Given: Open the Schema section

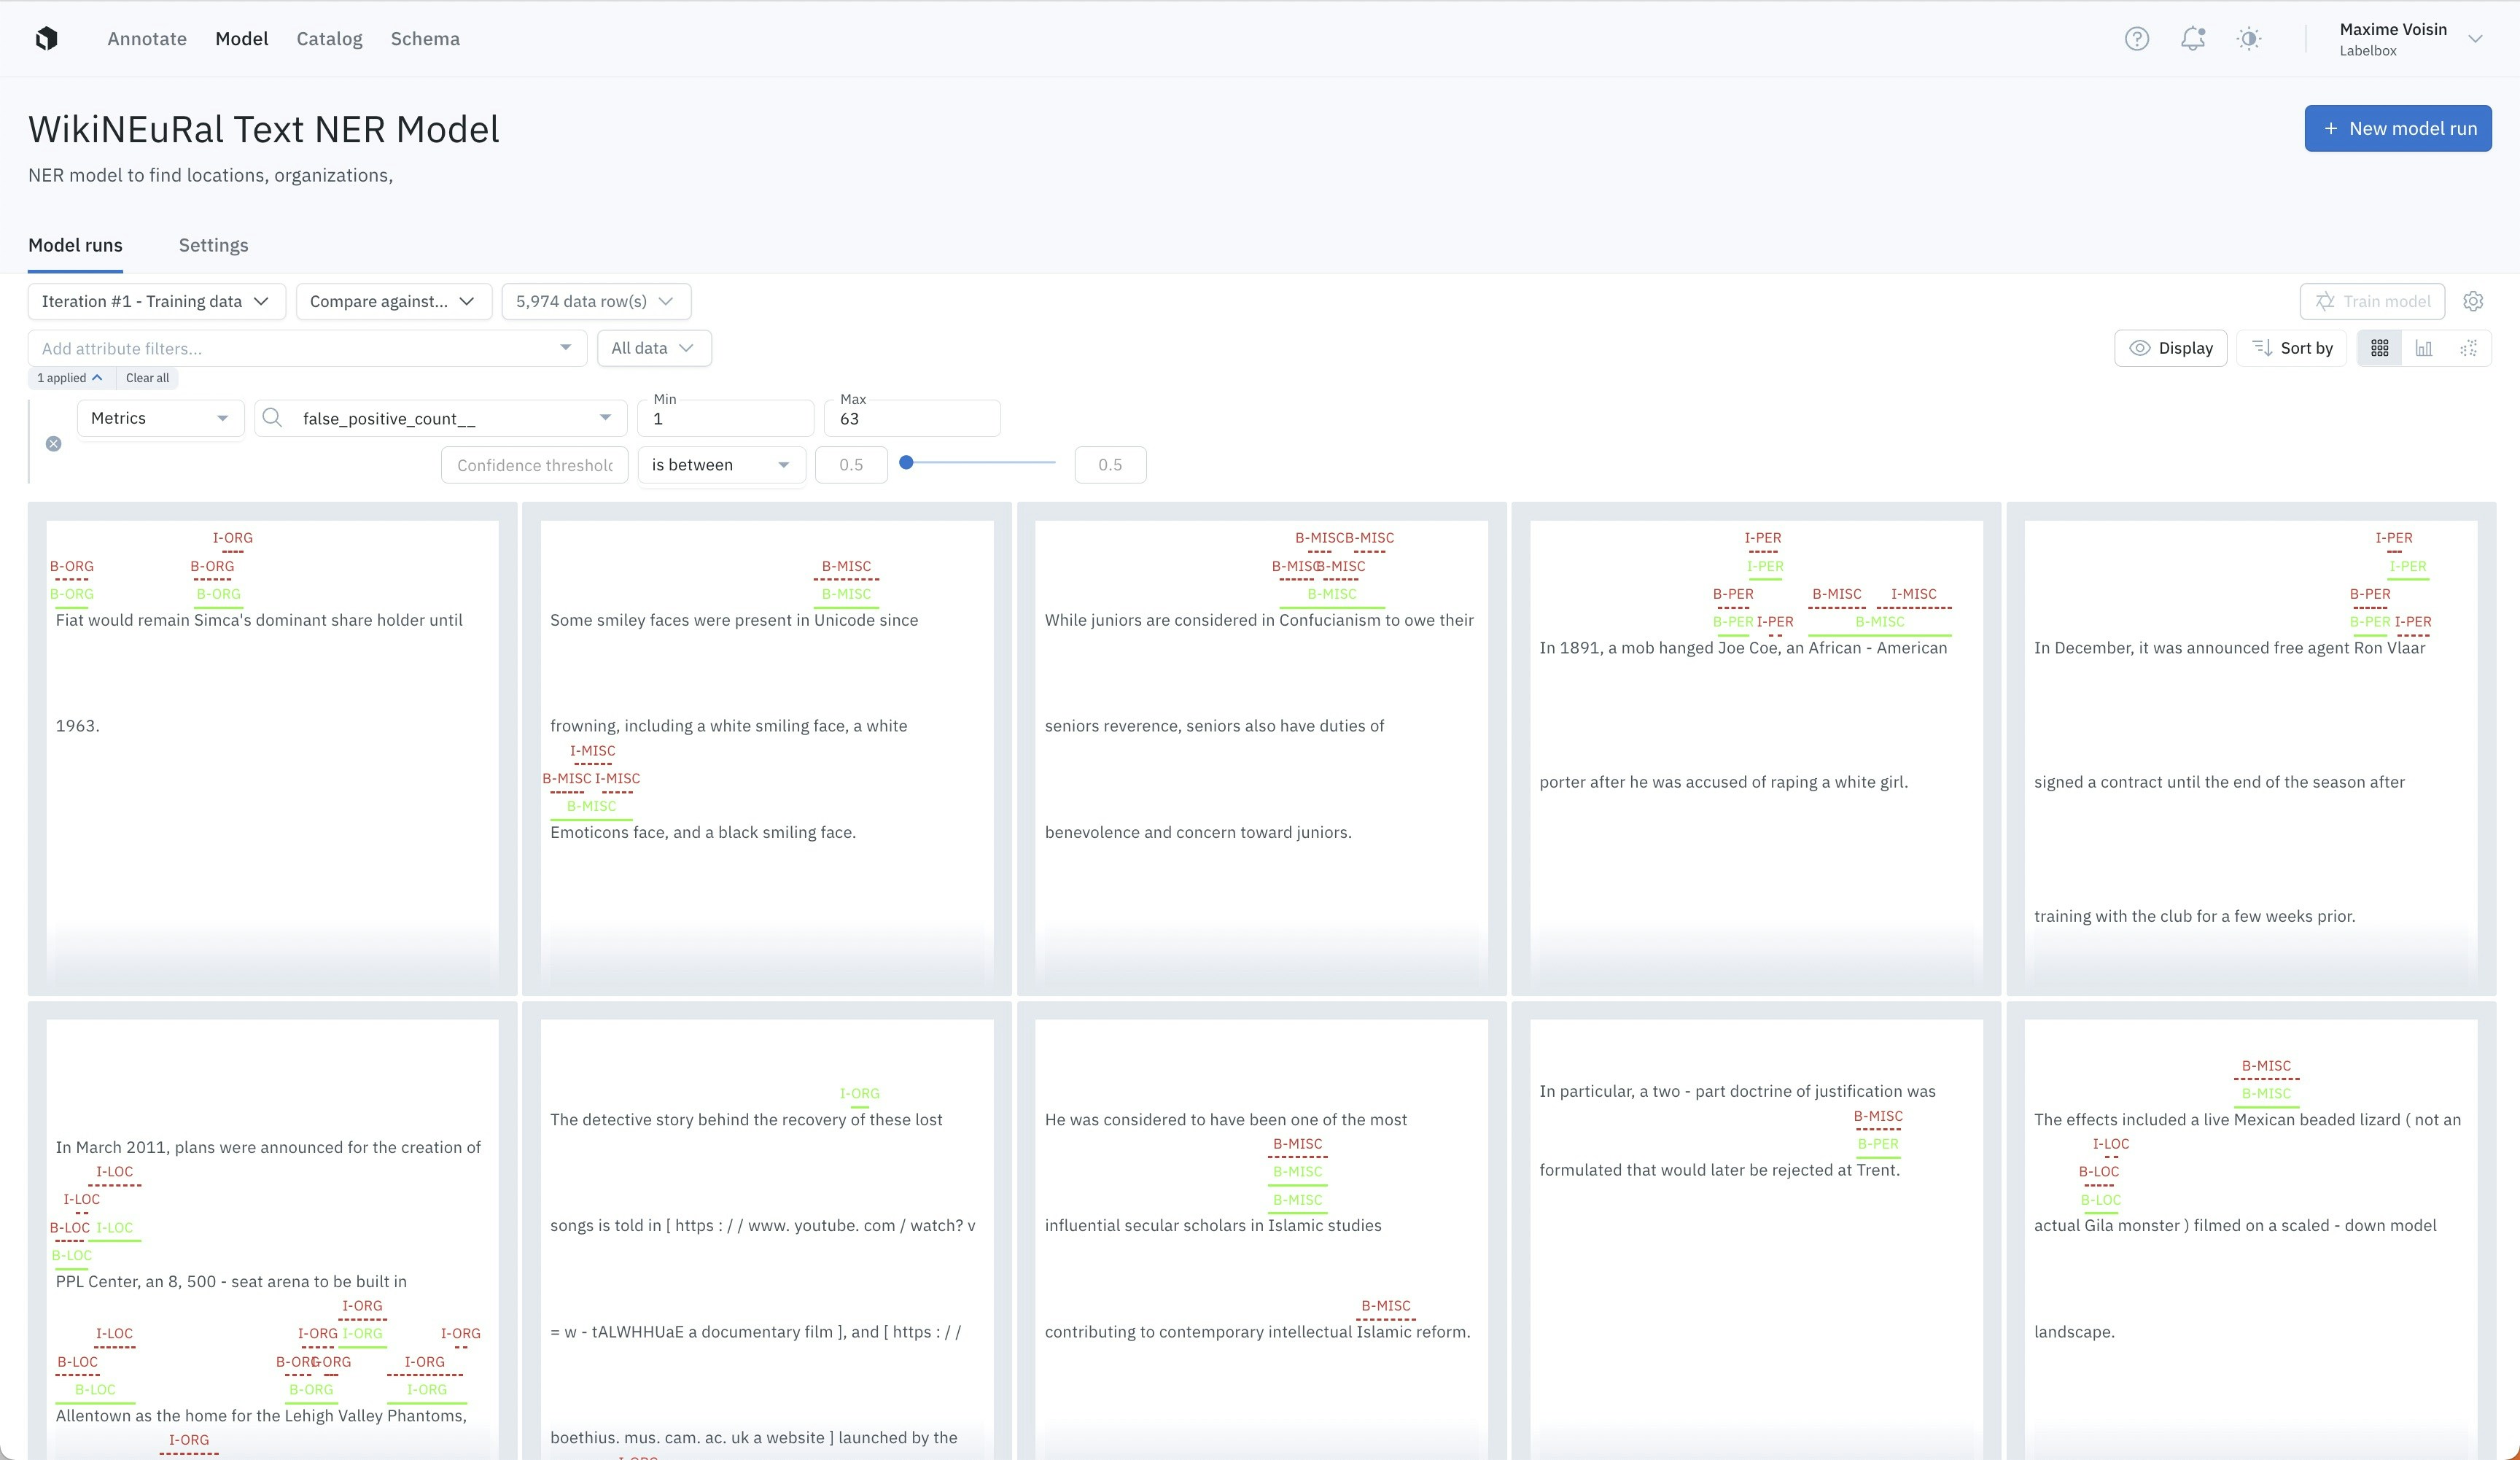Looking at the screenshot, I should (x=425, y=38).
